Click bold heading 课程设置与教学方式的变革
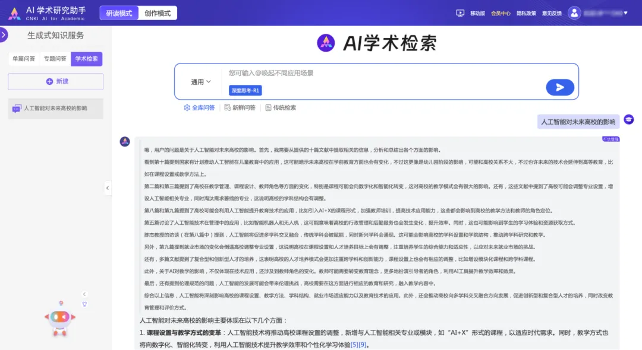 [184, 332]
